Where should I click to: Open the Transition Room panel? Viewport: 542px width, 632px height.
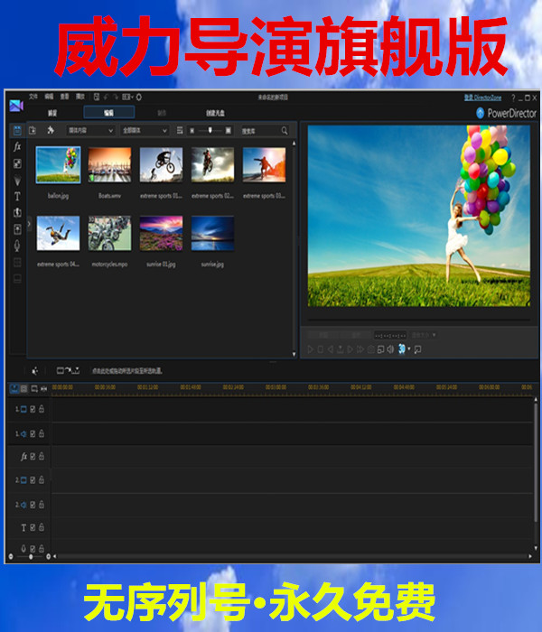click(x=17, y=212)
